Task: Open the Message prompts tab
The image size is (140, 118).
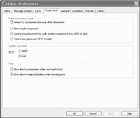Action: click(x=23, y=11)
